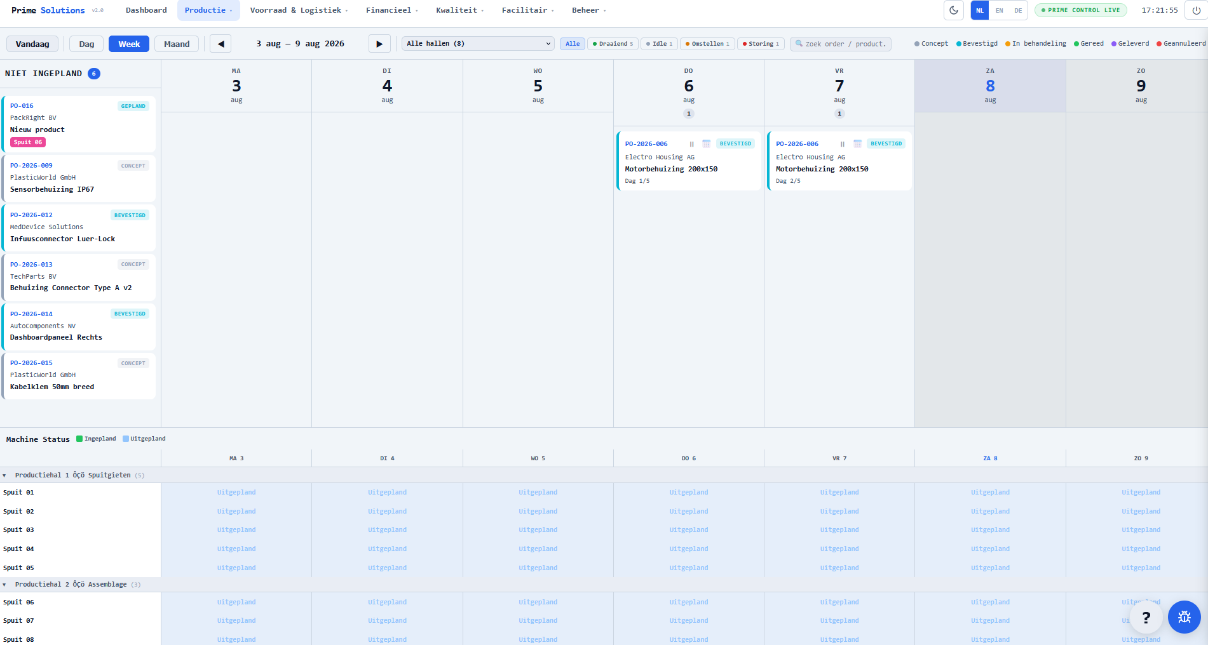Viewport: 1208px width, 645px height.
Task: Click the 3 aug – 9 aug 2026 date range
Action: click(300, 44)
